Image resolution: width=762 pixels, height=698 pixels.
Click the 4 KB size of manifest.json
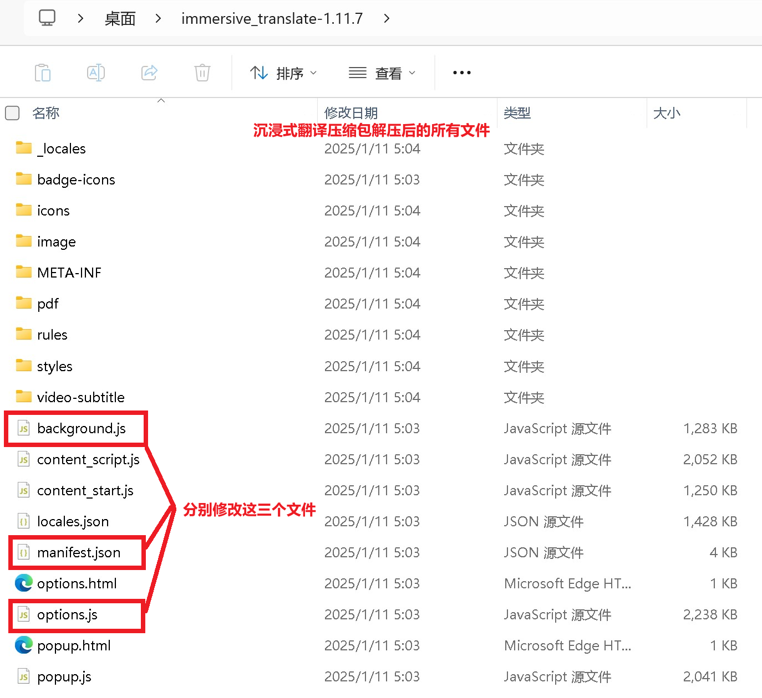click(x=724, y=552)
